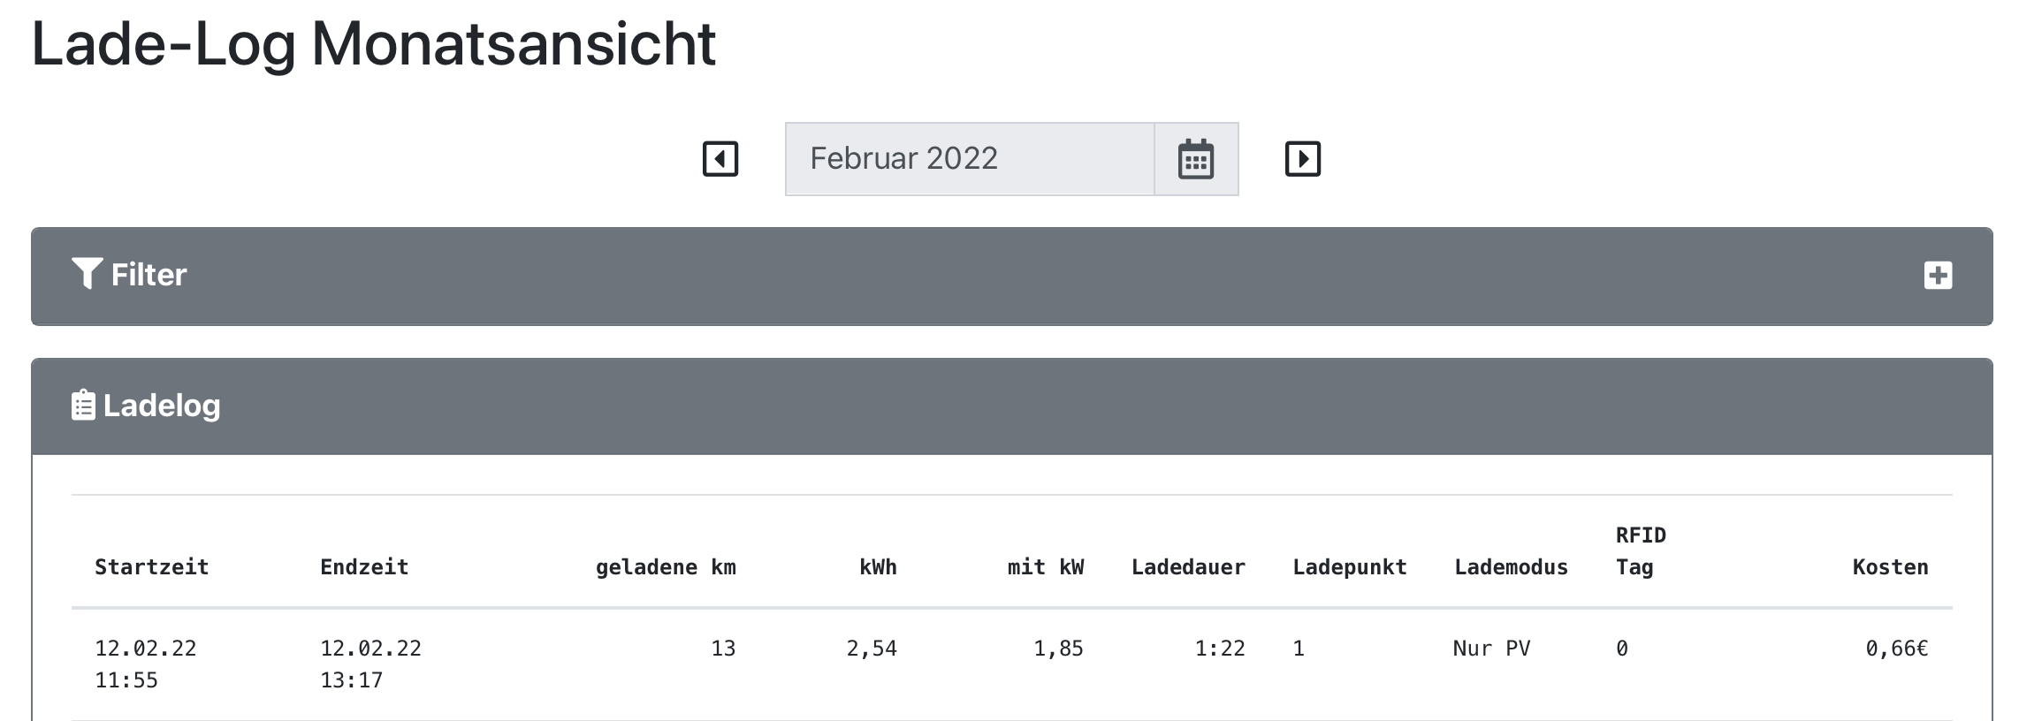Open the calendar date picker
The image size is (2019, 721).
(1195, 159)
